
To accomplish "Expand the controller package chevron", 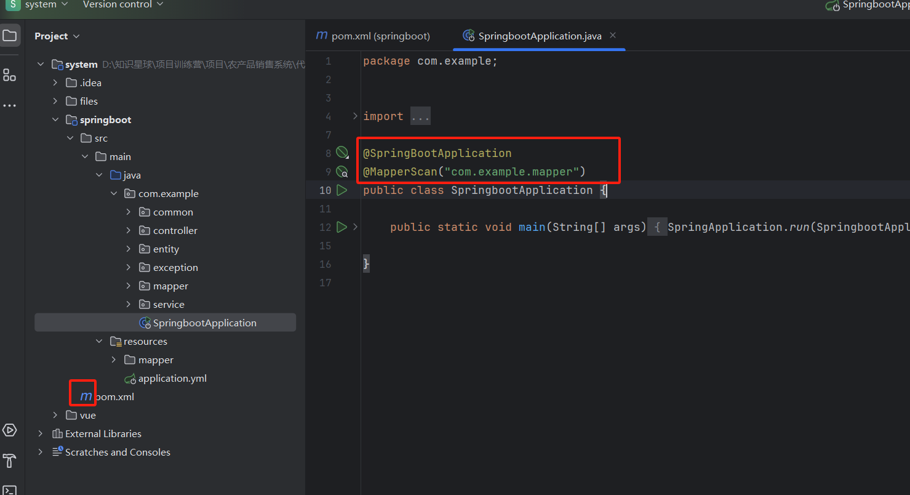I will [x=129, y=230].
